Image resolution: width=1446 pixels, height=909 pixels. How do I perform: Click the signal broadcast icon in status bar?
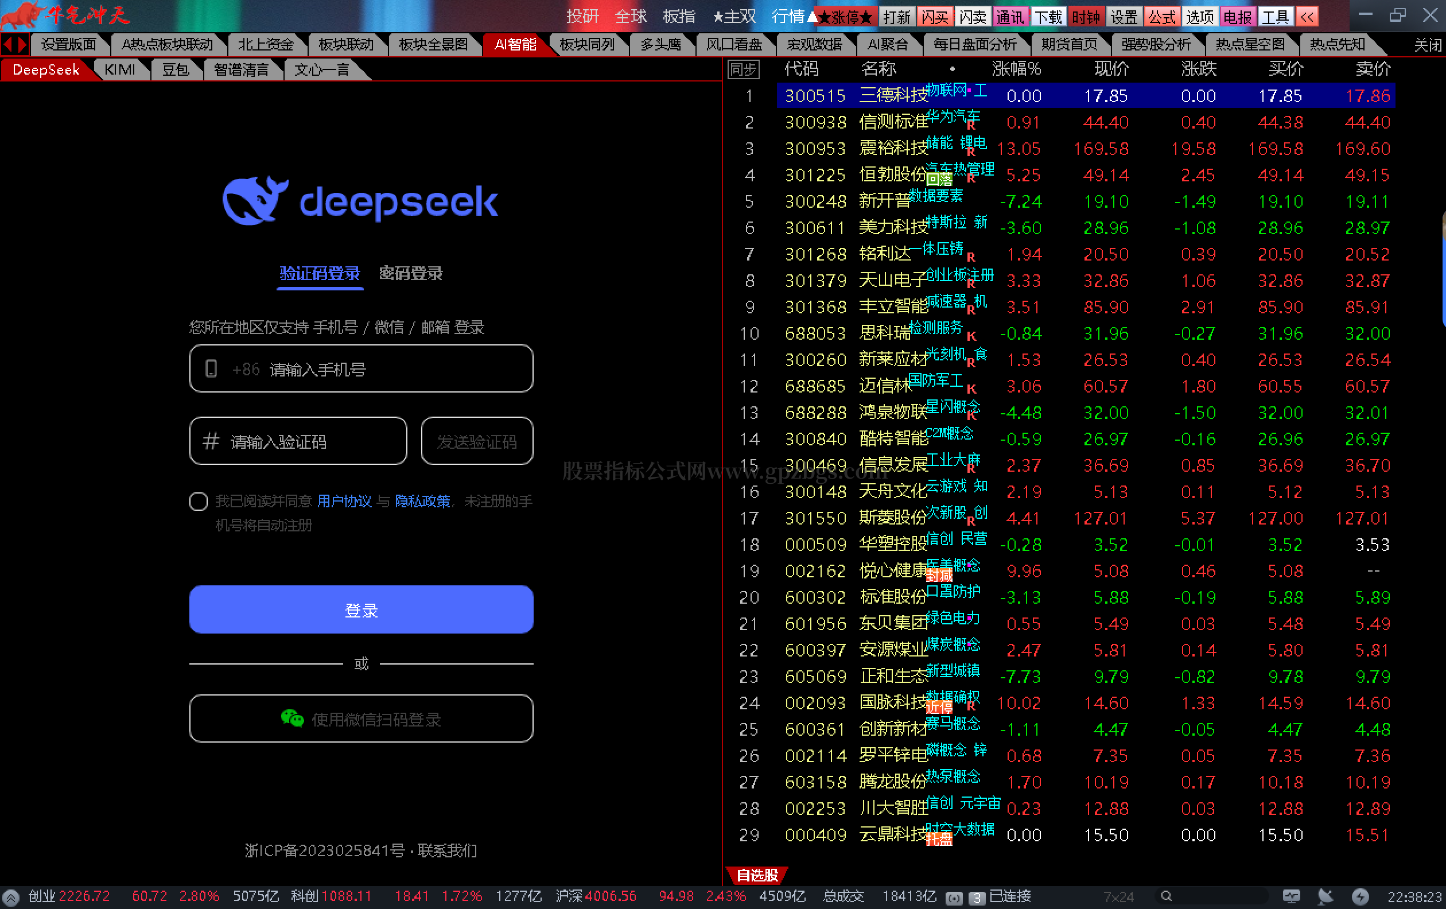point(954,898)
